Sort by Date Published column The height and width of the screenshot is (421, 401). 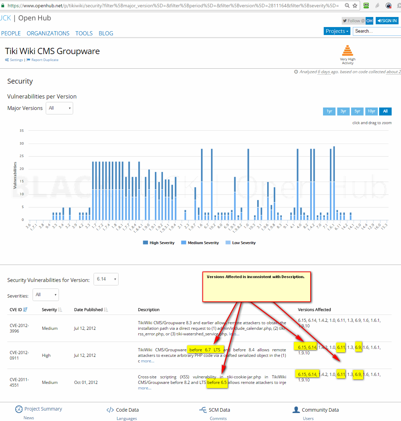tap(91, 310)
